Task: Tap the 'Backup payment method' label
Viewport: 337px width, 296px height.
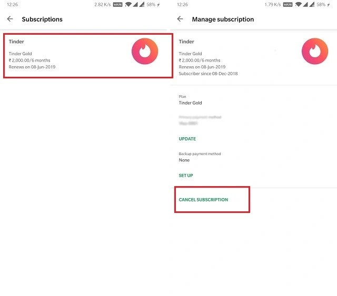Action: point(200,154)
